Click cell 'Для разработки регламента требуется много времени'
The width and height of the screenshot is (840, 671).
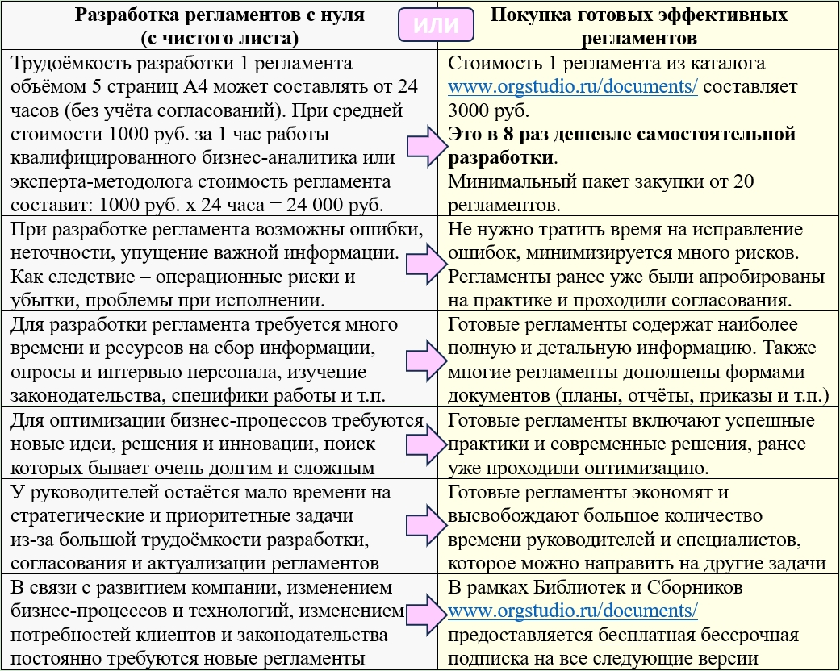pos(219,359)
